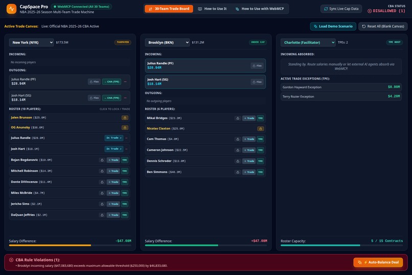412x275 pixels.
Task: Select the Gordon Hayward Exception row
Action: click(341, 87)
